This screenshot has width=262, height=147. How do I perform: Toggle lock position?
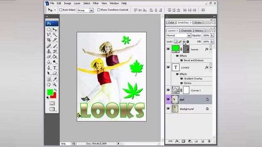184,42
